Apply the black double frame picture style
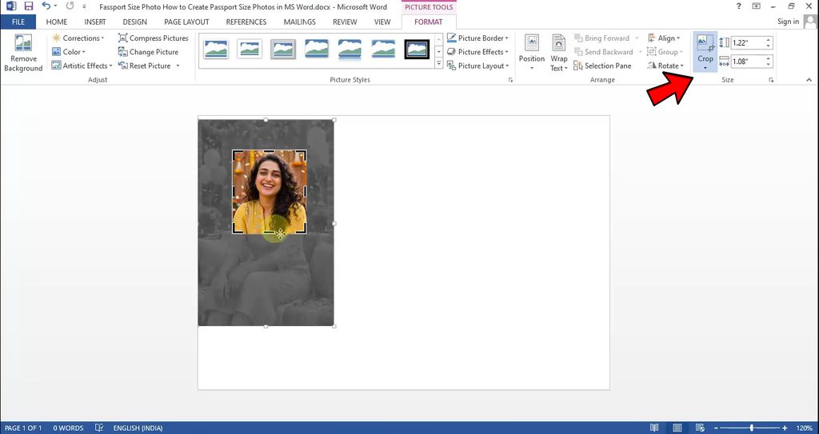The height and width of the screenshot is (434, 819). click(x=416, y=49)
